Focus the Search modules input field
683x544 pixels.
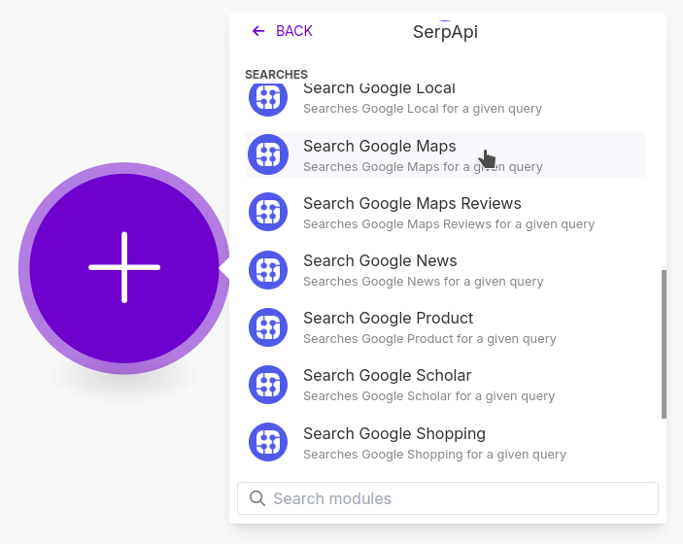(x=448, y=498)
